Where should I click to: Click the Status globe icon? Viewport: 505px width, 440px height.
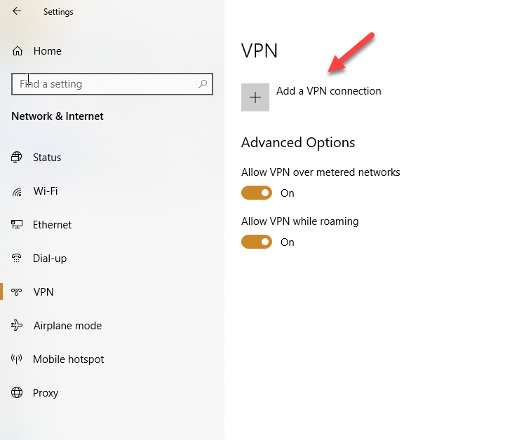click(x=17, y=158)
